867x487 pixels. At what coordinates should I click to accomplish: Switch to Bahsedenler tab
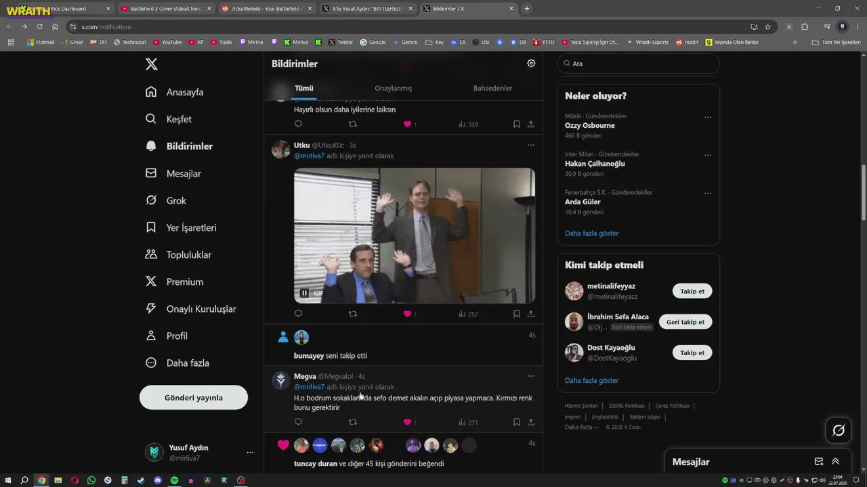coord(492,88)
